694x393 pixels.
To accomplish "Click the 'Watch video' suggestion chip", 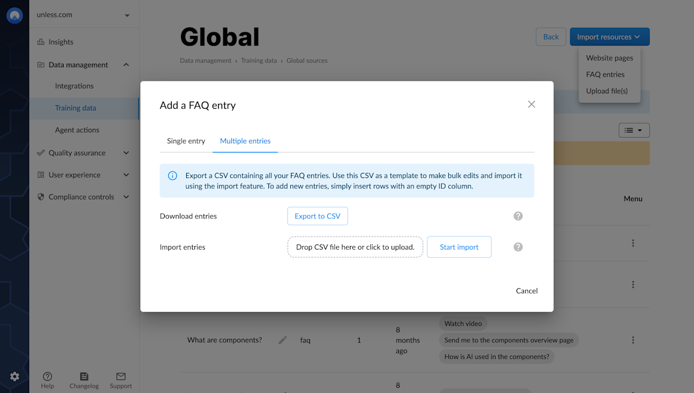I will click(463, 324).
